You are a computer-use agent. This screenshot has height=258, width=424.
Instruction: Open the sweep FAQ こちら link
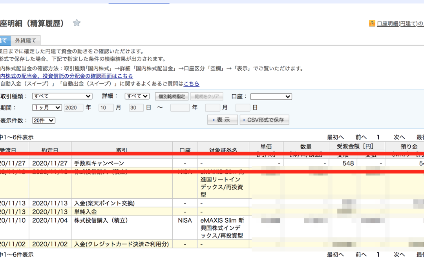(x=192, y=84)
